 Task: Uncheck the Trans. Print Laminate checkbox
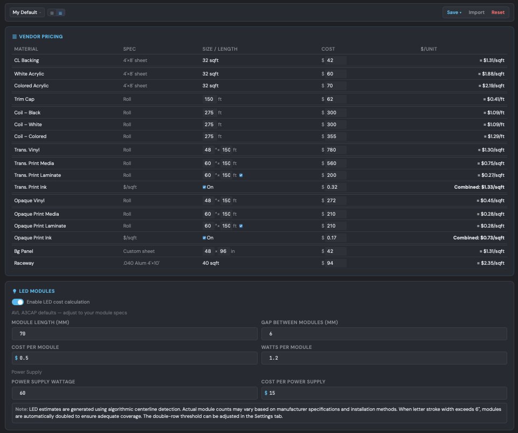pyautogui.click(x=241, y=175)
